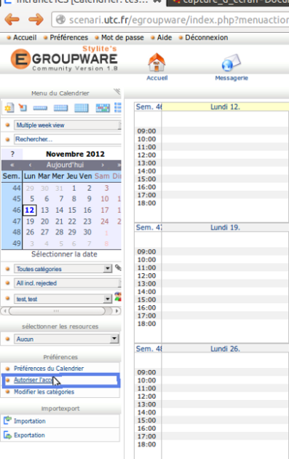The width and height of the screenshot is (289, 459).
Task: Select day 19 in mini calendar
Action: (x=30, y=221)
